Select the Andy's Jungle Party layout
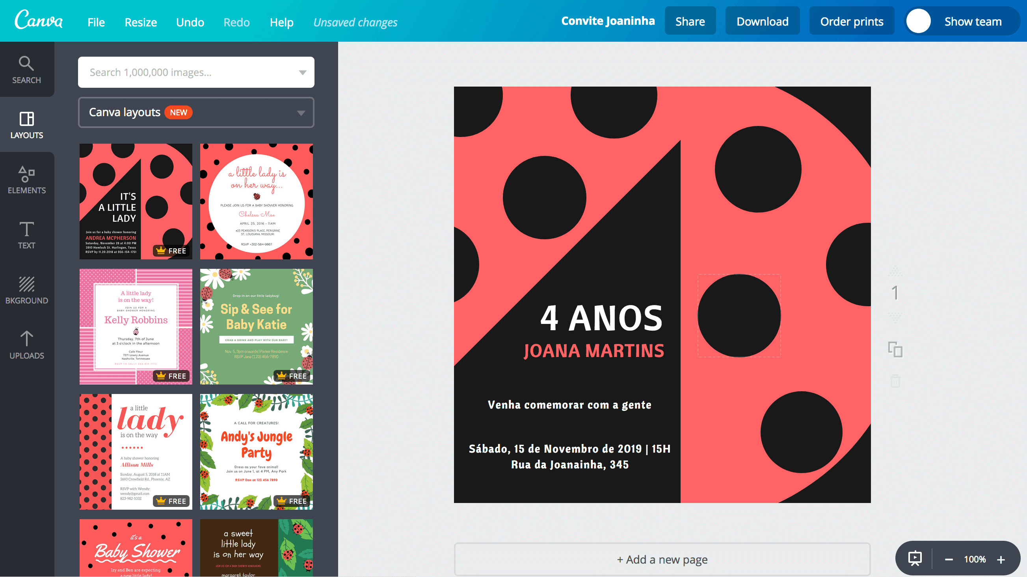 [256, 451]
